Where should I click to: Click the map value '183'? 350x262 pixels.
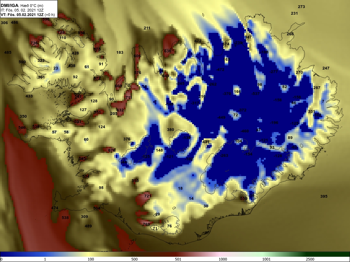(x=120, y=52)
